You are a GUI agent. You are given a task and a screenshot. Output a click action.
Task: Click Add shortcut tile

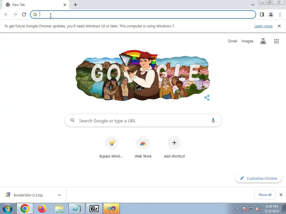point(174,147)
